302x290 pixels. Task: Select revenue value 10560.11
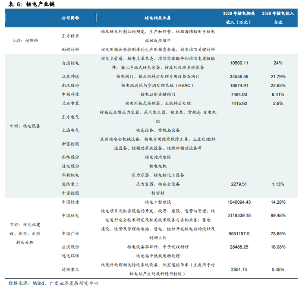click(x=239, y=63)
